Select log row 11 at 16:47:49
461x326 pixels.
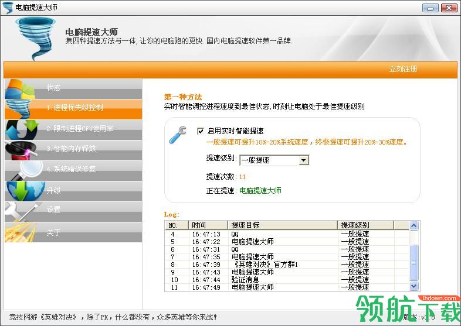click(x=287, y=287)
